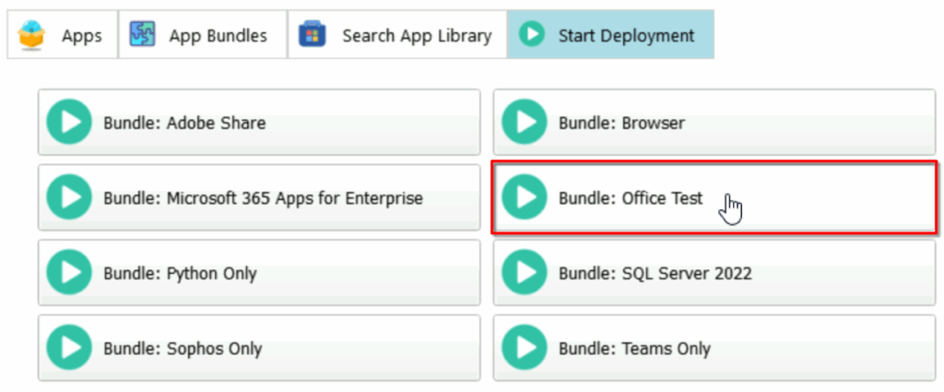Click the App Bundles puzzle icon
Viewport: 944px width, 392px height.
click(143, 34)
